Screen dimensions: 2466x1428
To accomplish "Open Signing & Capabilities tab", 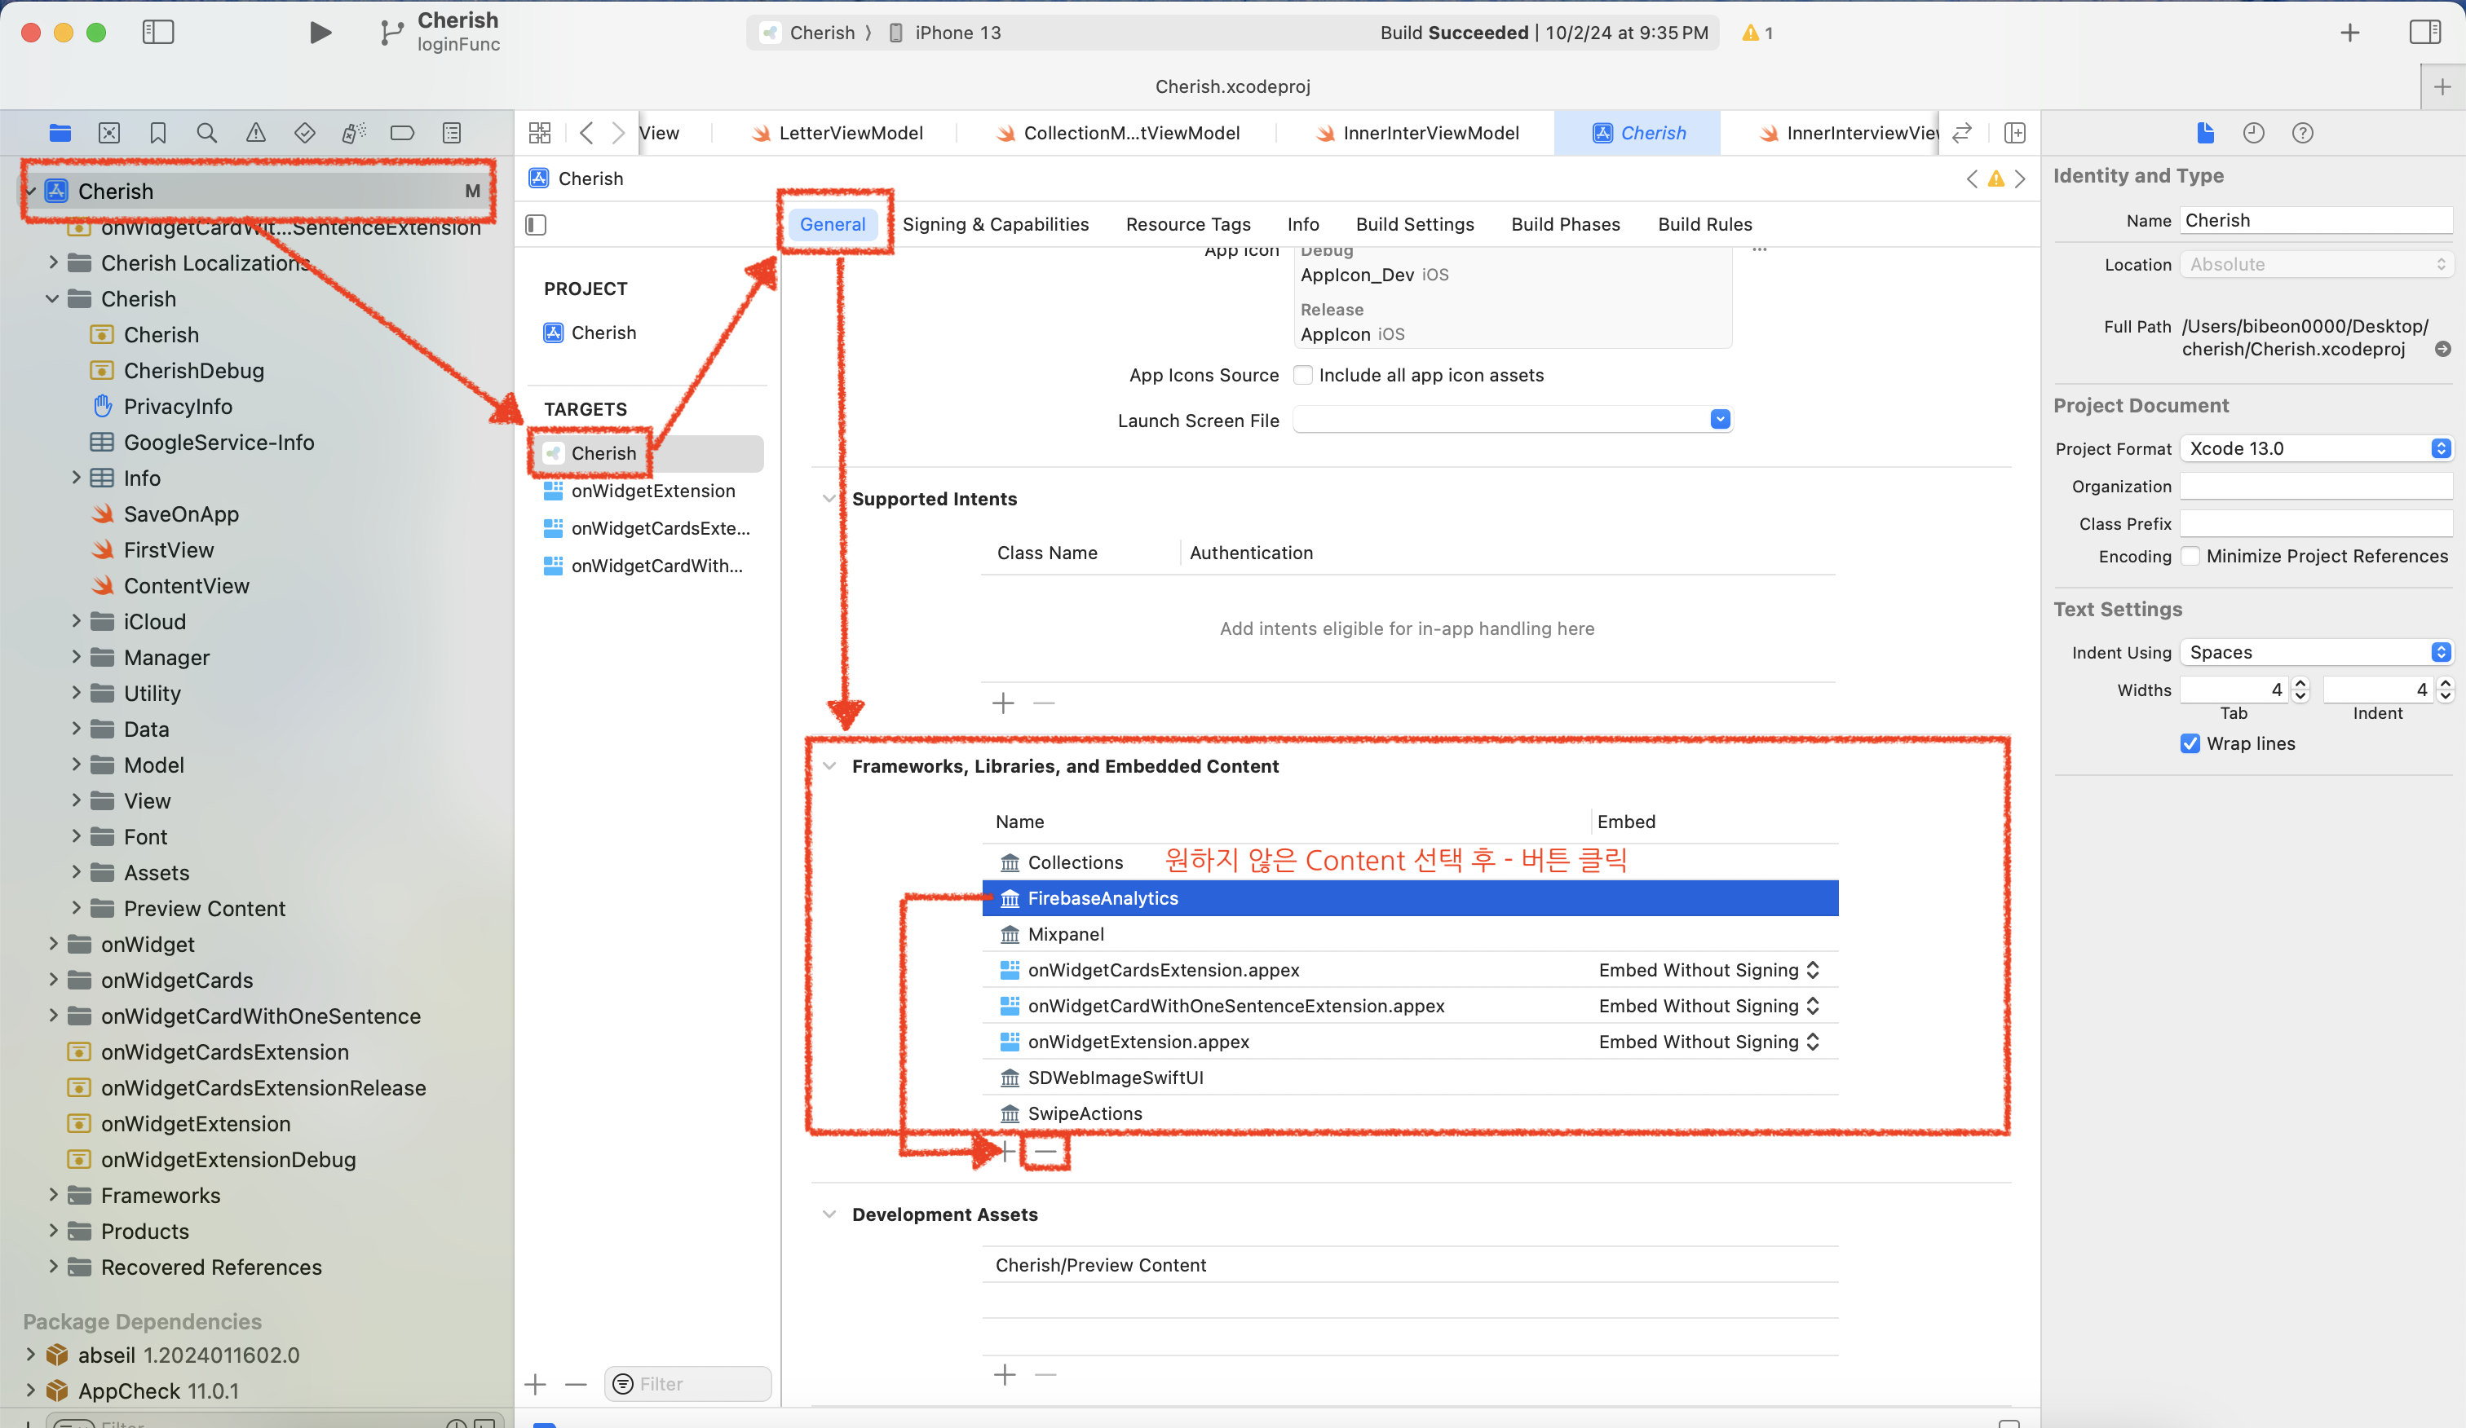I will click(995, 224).
